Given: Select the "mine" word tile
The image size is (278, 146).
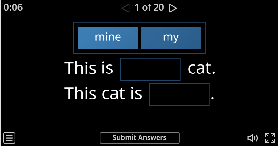Looking at the screenshot, I should point(108,38).
